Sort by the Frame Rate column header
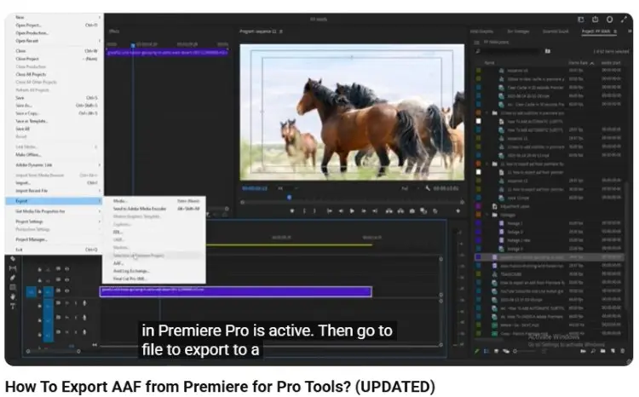This screenshot has height=397, width=639. (x=579, y=63)
